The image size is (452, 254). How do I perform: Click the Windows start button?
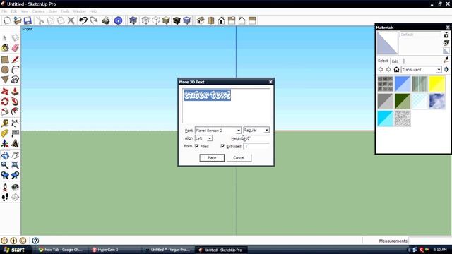pos(14,250)
